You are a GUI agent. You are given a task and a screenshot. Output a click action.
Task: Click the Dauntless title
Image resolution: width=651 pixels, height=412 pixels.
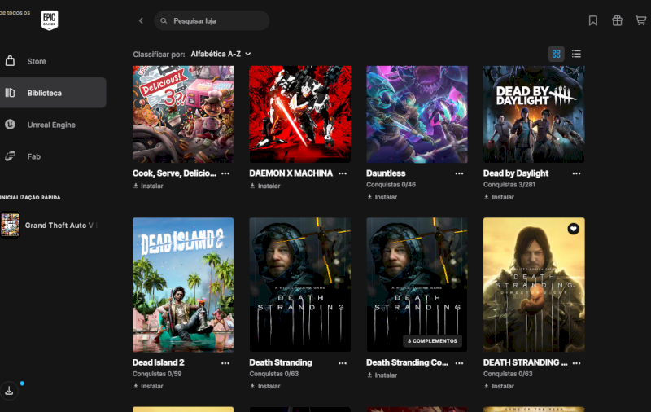click(x=386, y=173)
